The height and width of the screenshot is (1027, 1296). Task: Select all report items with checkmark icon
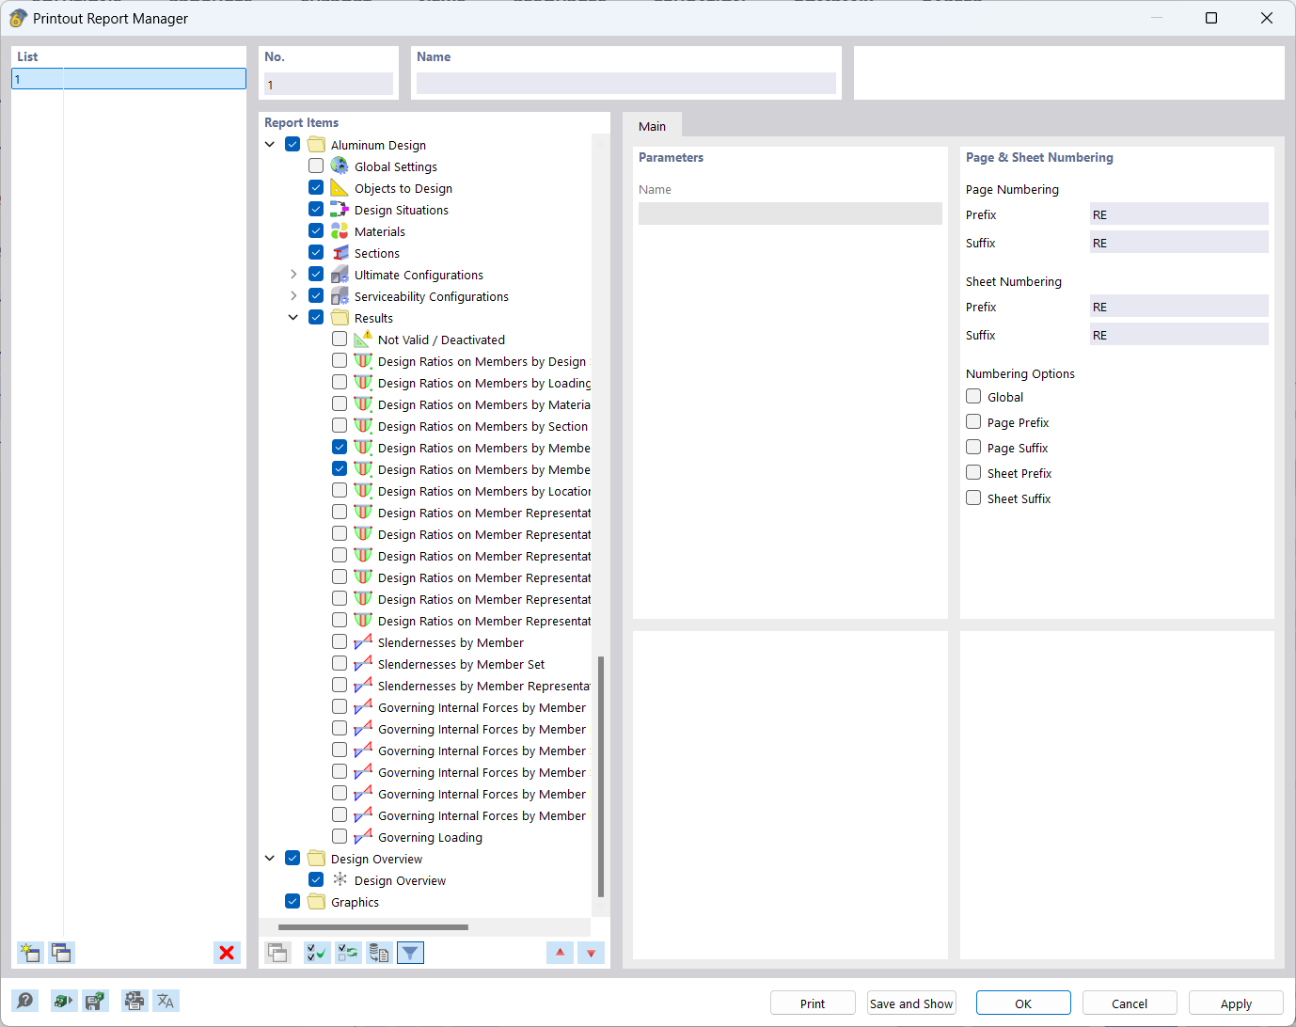[x=317, y=953]
